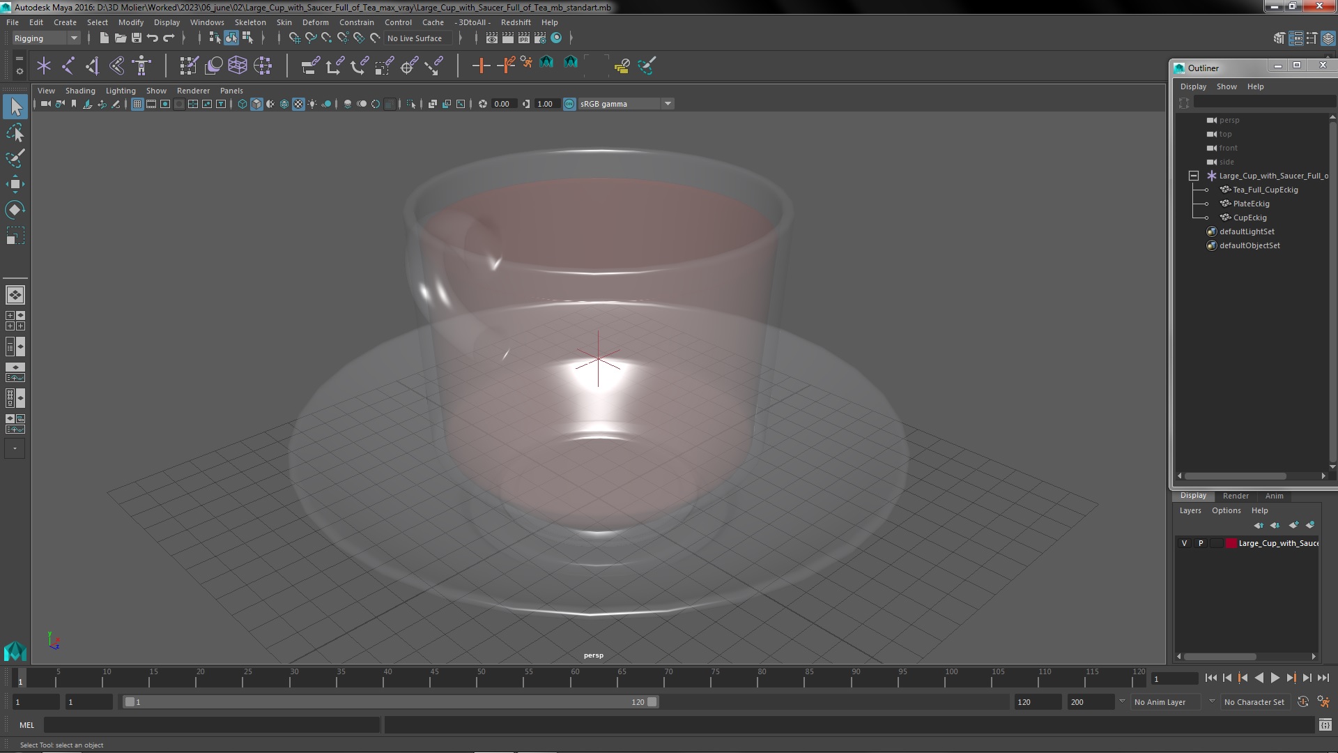Click the HumanIK character shelf icon
The height and width of the screenshot is (753, 1338).
141,66
